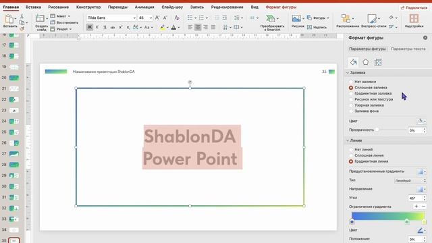The width and height of the screenshot is (432, 243).
Task: Insert picture via Рисунок icon
Action: pyautogui.click(x=296, y=18)
